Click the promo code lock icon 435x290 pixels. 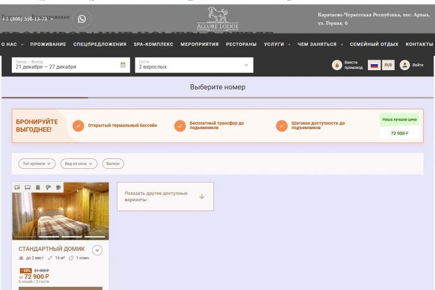click(x=337, y=65)
